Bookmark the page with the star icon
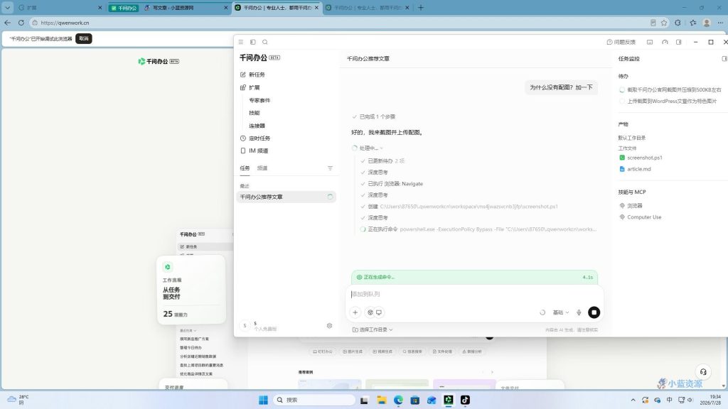Image resolution: width=728 pixels, height=409 pixels. click(x=664, y=23)
